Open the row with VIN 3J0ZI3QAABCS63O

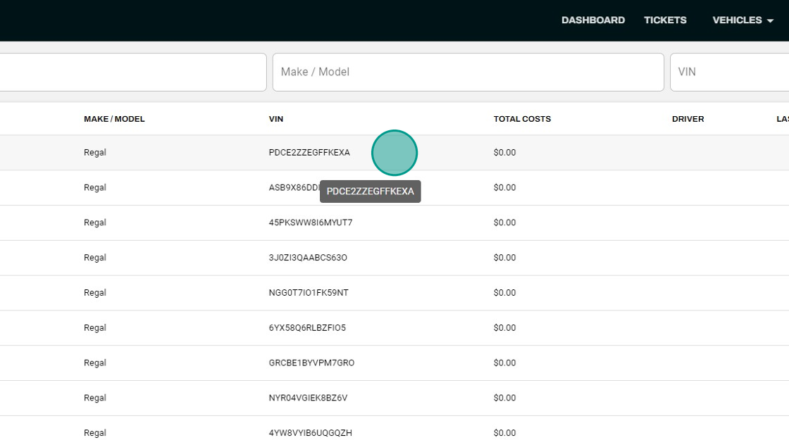tap(394, 258)
